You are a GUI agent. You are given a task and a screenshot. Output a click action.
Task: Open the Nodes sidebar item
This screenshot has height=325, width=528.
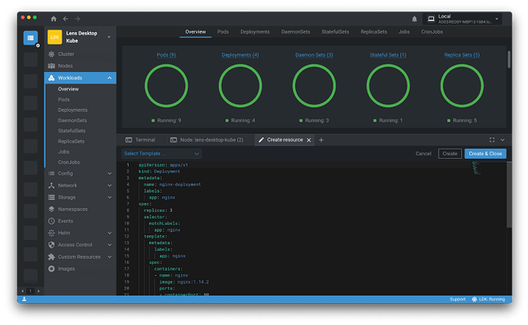[65, 66]
